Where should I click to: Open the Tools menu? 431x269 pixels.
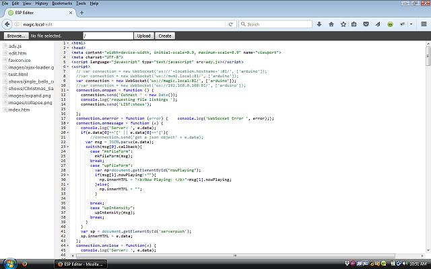click(x=81, y=3)
